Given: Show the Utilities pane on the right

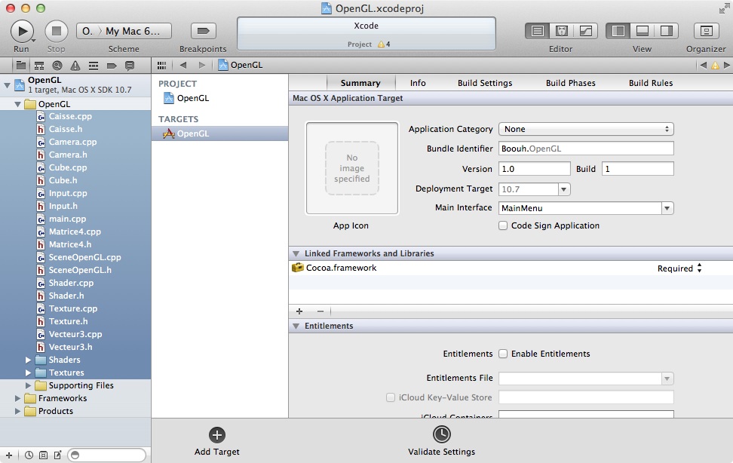Looking at the screenshot, I should tap(666, 31).
